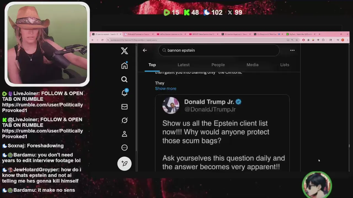Close the 'bannon epstein' browser tab
The width and height of the screenshot is (353, 198).
click(x=120, y=34)
